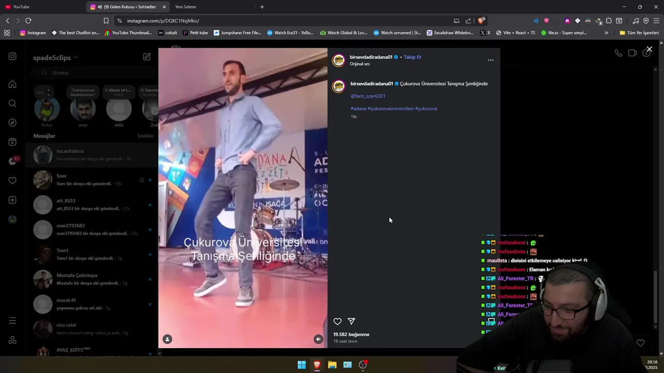Go to Home icon in Instagram sidebar
This screenshot has height=373, width=664.
point(12,84)
